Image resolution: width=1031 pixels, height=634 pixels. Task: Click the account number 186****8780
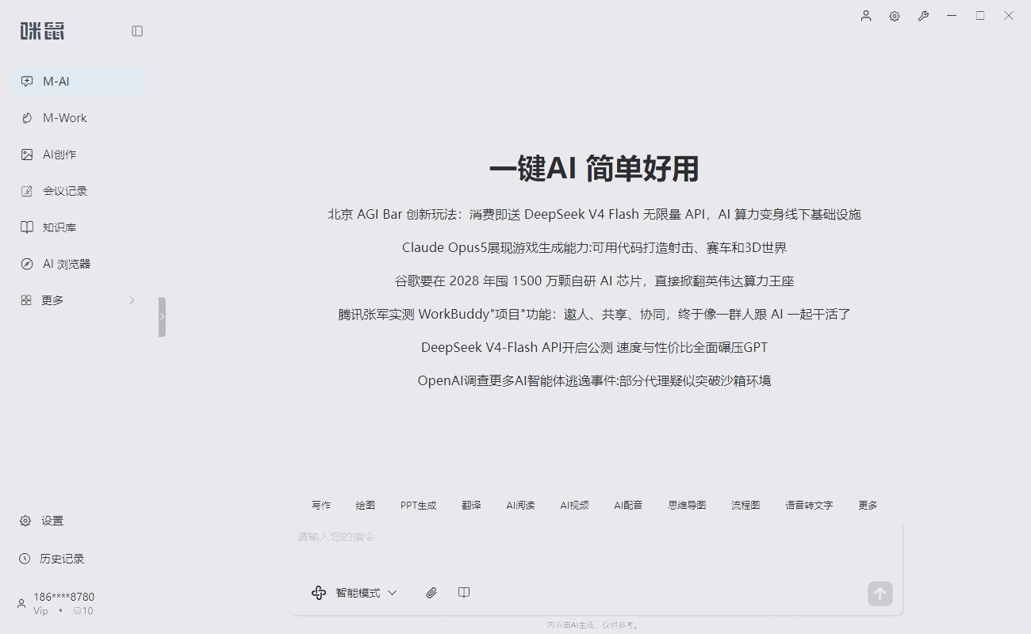click(63, 597)
